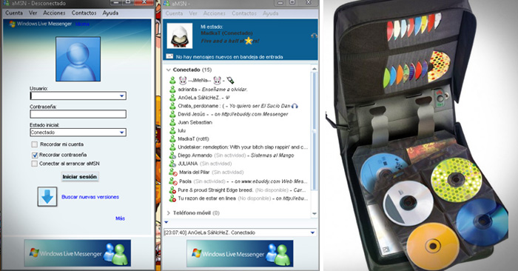Open the Usuario dropdown arrow

click(x=121, y=96)
